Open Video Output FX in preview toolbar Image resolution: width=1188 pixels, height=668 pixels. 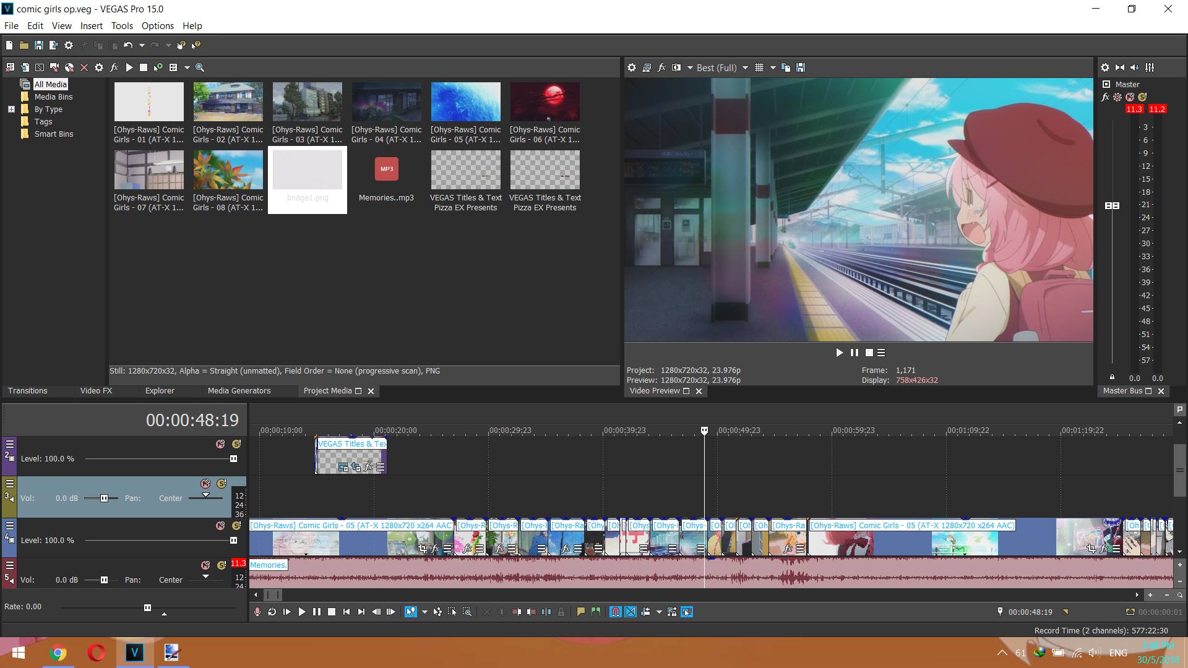(x=661, y=67)
